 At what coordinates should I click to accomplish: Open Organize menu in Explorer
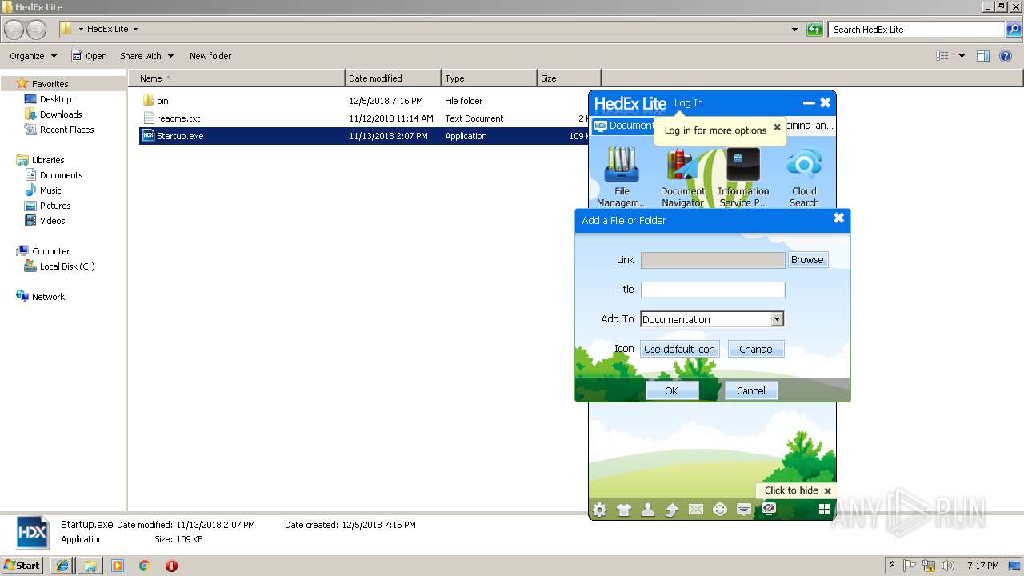pos(33,56)
